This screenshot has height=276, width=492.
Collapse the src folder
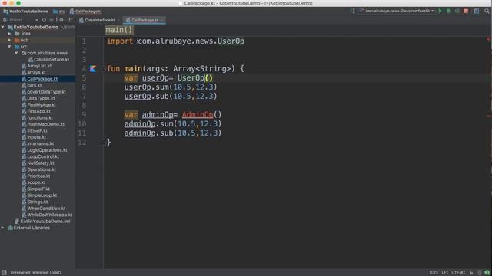9,47
